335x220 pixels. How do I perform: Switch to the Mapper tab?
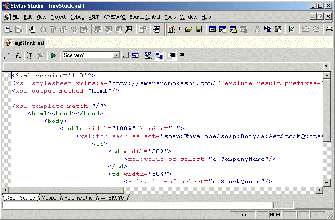pyautogui.click(x=50, y=197)
